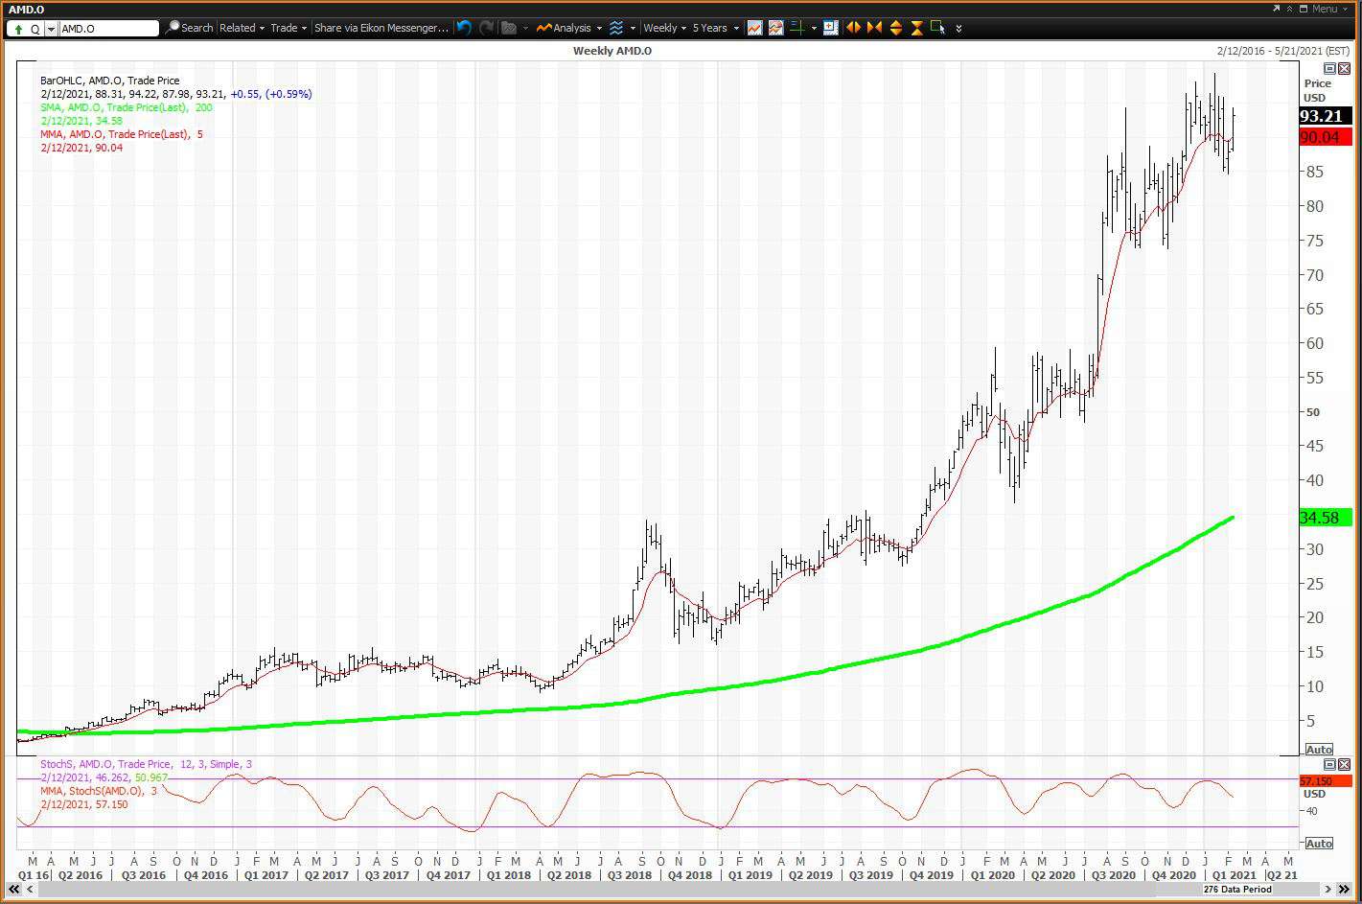Open the dropdown arrow beside wavy icon
This screenshot has width=1362, height=904.
[x=633, y=28]
